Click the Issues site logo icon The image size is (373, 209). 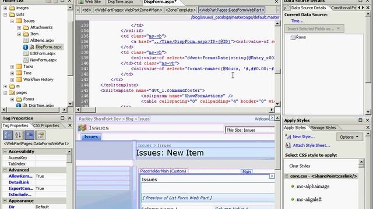click(x=82, y=128)
